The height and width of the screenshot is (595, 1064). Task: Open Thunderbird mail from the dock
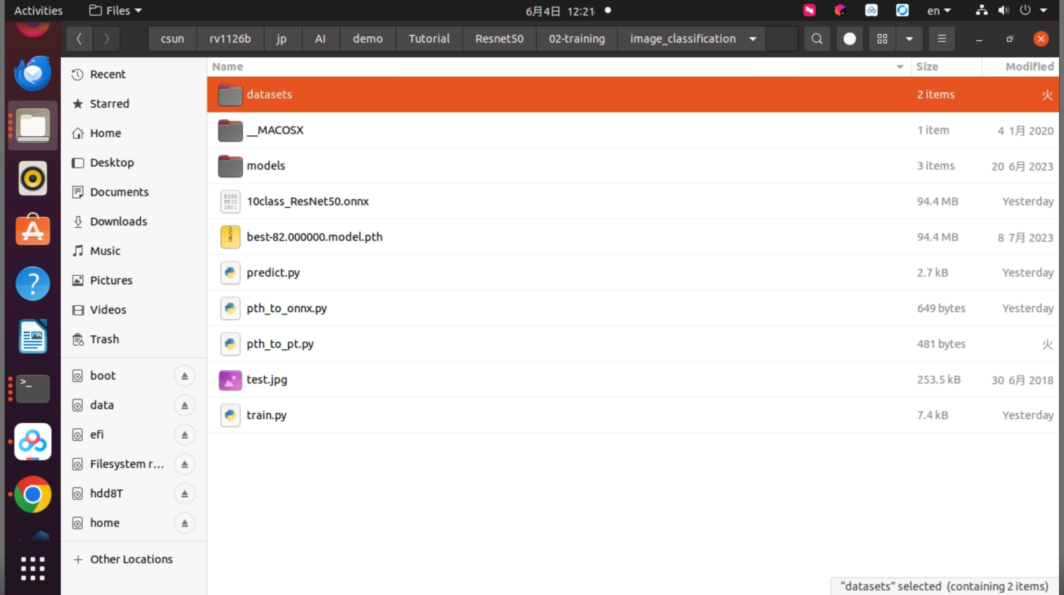(33, 73)
